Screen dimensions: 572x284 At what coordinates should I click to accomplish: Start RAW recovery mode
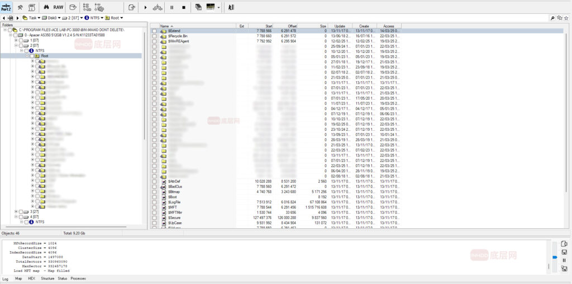pos(58,7)
